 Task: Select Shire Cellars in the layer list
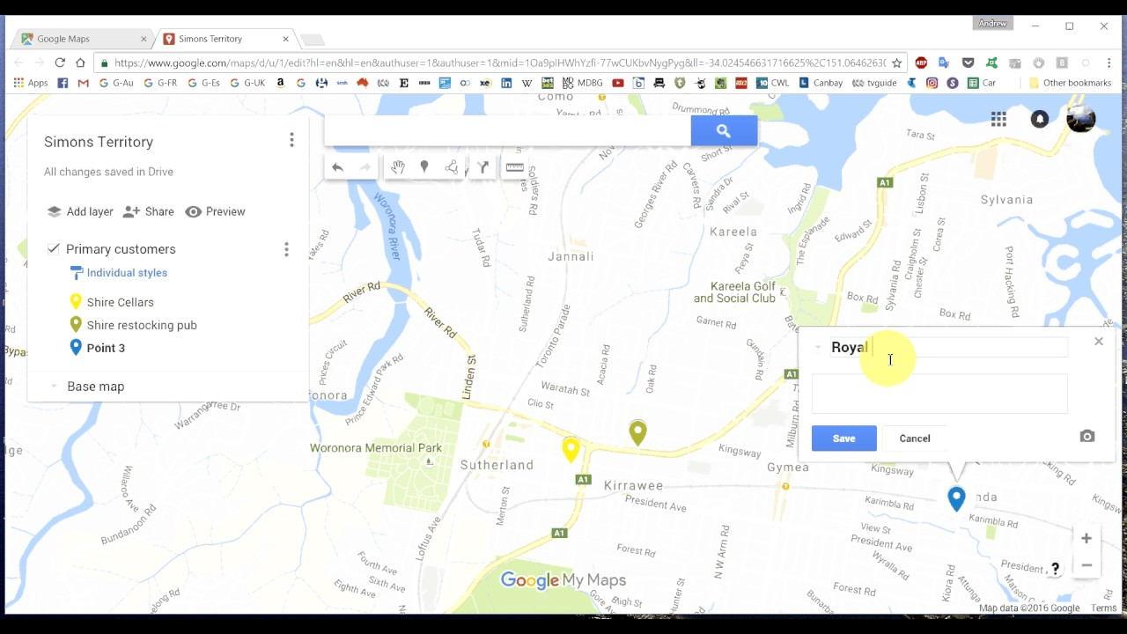click(x=120, y=302)
